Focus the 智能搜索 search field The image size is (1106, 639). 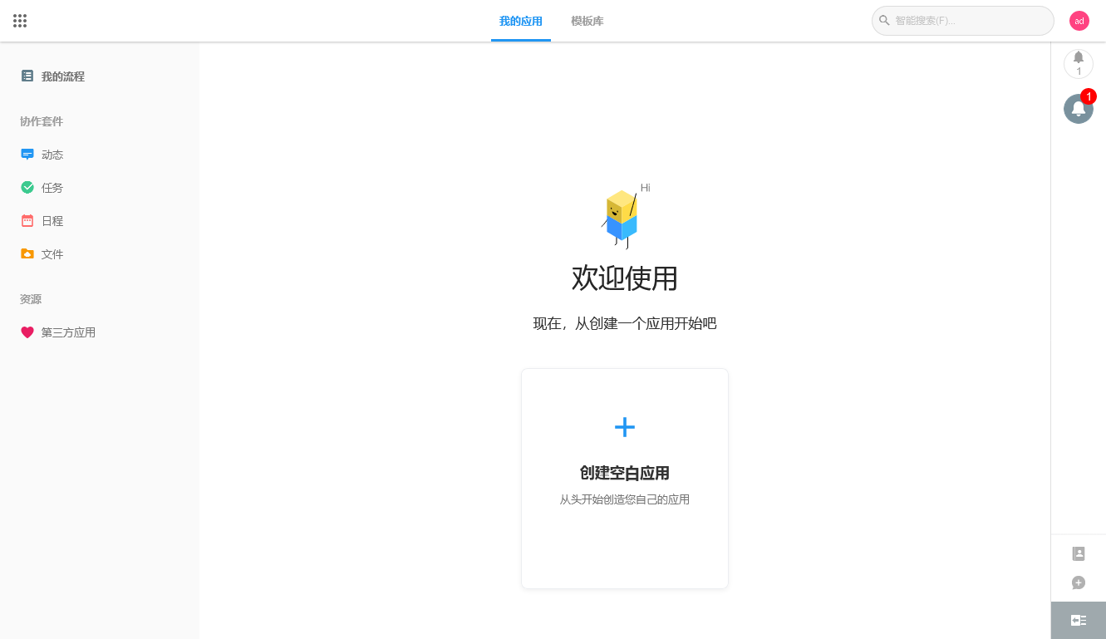(968, 21)
